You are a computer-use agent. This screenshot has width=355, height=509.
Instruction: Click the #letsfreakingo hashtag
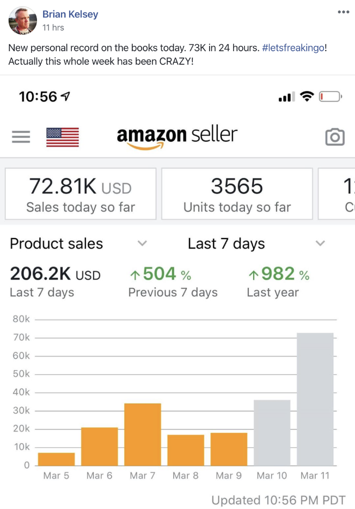point(293,48)
